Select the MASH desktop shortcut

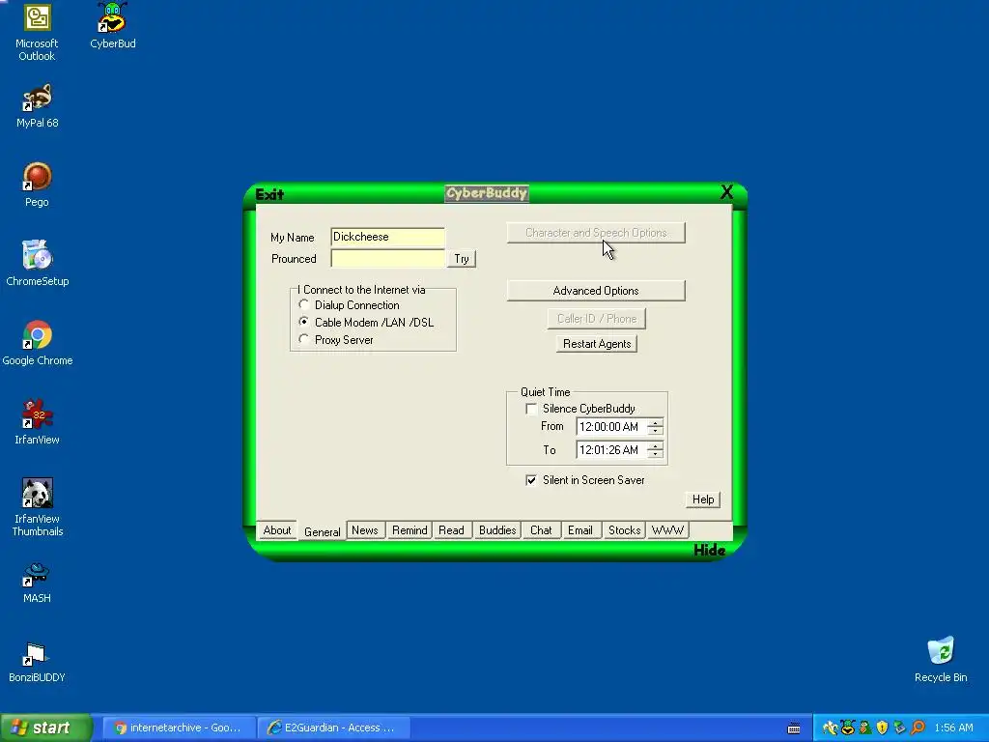pos(37,583)
